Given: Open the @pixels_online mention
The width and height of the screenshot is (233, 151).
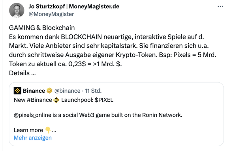Looking at the screenshot, I should 32,115.
